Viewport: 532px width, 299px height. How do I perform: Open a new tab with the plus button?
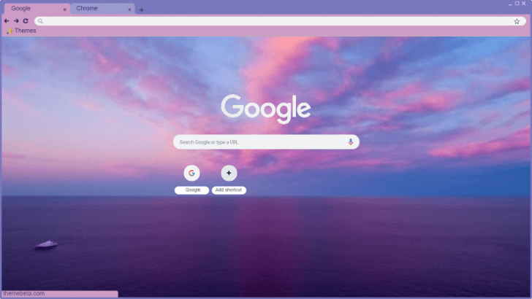tap(142, 9)
